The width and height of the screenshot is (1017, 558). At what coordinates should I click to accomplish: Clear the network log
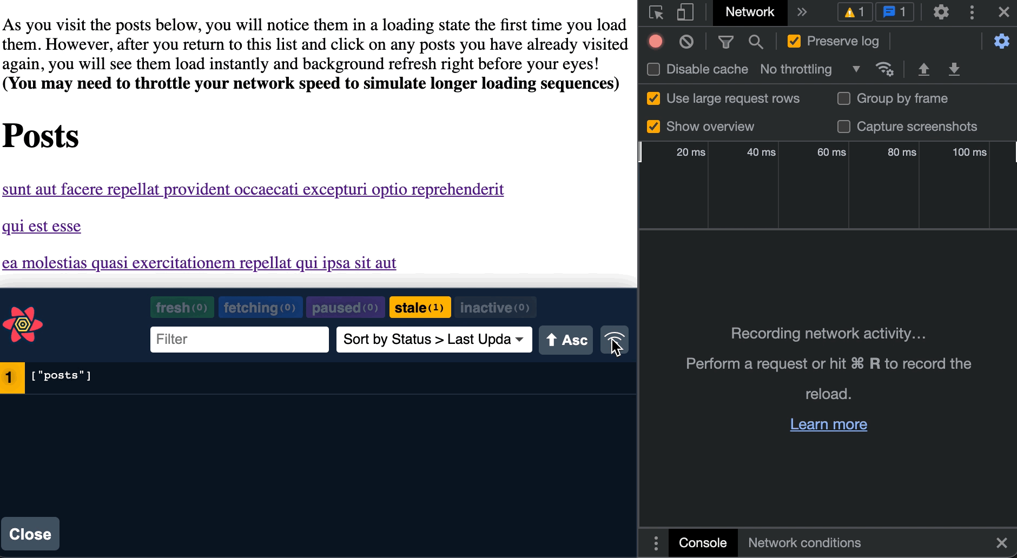[x=686, y=42]
